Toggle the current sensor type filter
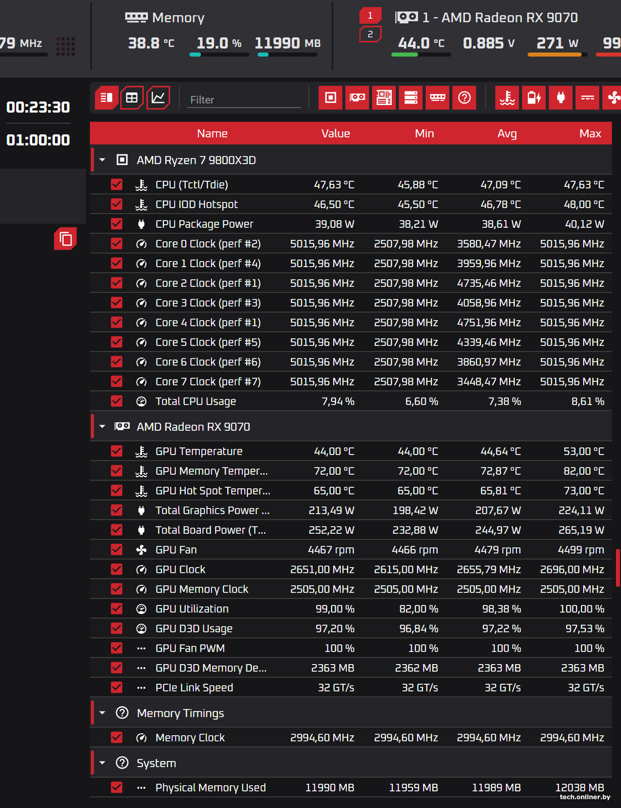 pyautogui.click(x=588, y=97)
